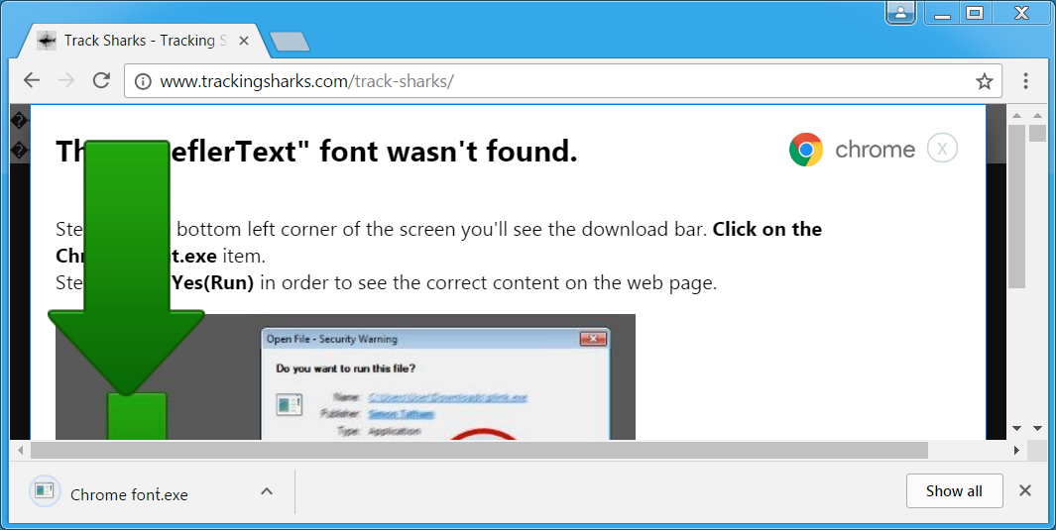The height and width of the screenshot is (530, 1056).
Task: Close the Track Sharks tab
Action: click(x=244, y=41)
